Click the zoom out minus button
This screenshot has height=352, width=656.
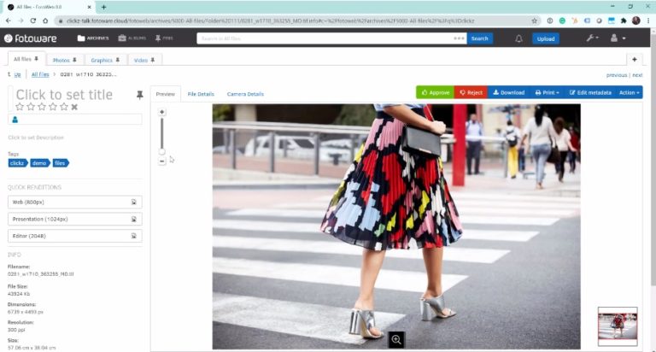click(162, 161)
